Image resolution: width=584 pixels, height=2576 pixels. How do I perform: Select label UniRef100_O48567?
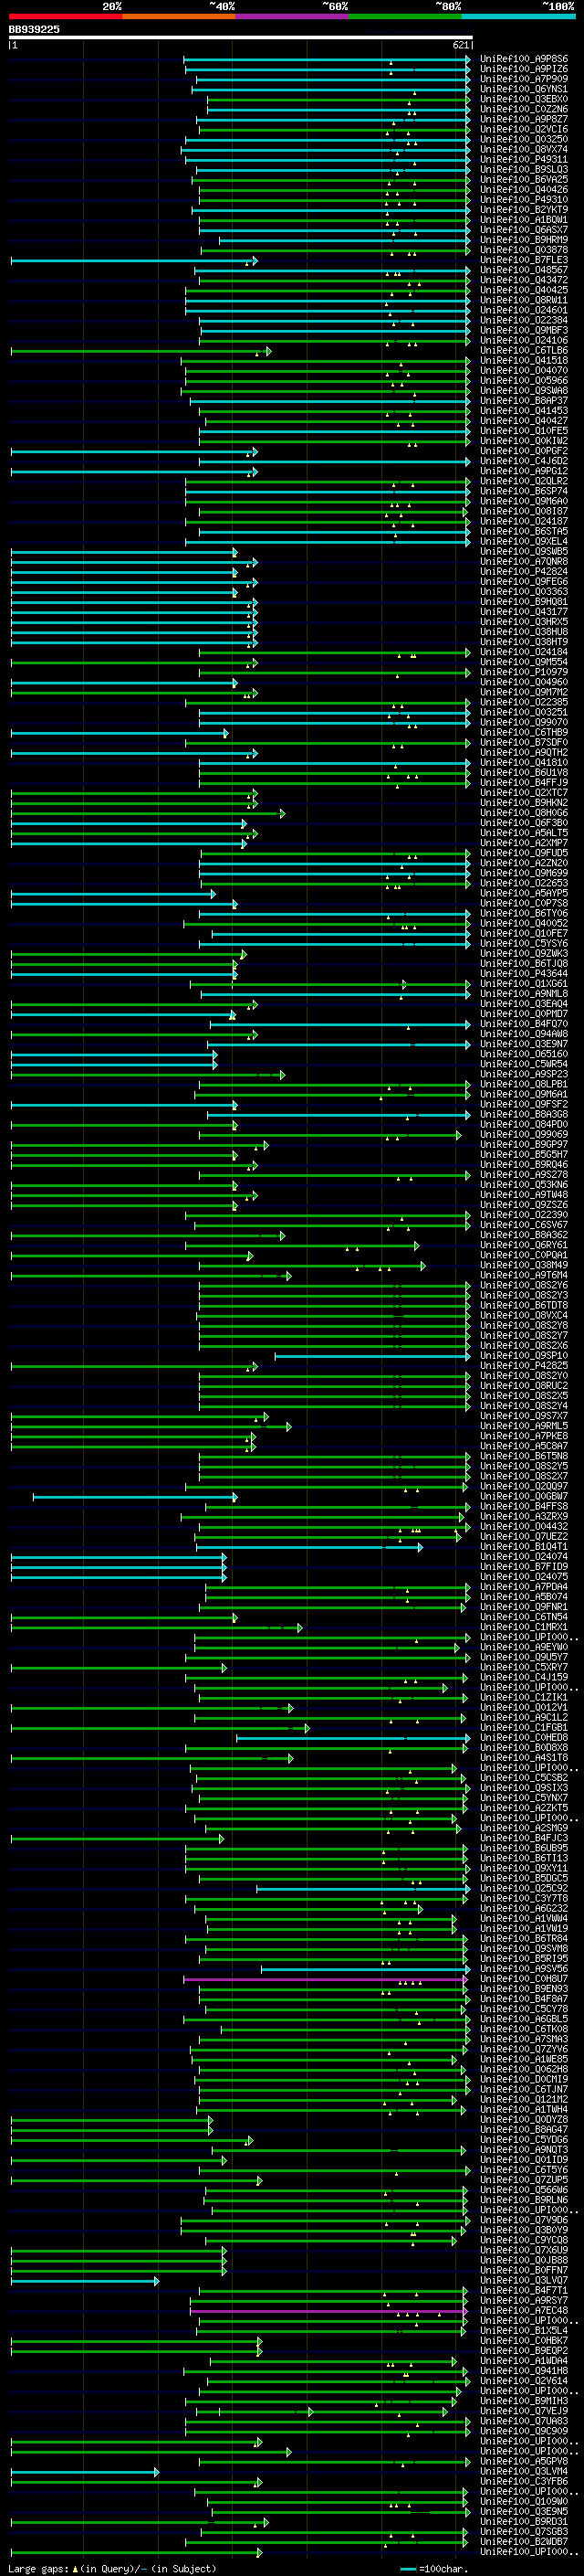tap(524, 270)
